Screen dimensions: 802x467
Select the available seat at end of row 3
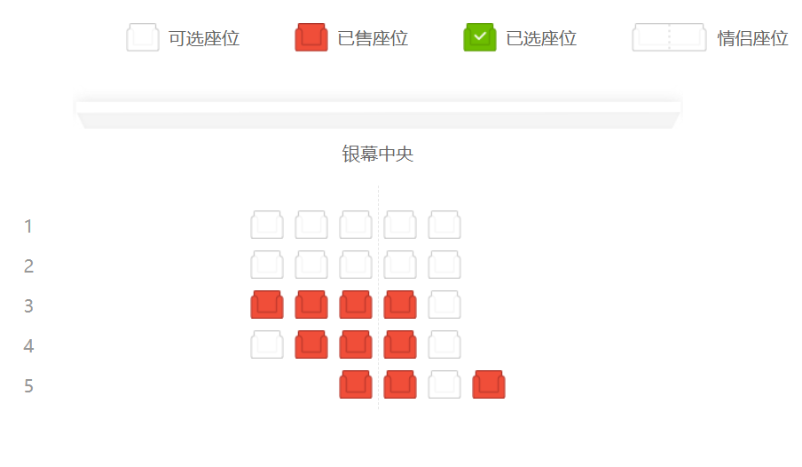coord(444,305)
